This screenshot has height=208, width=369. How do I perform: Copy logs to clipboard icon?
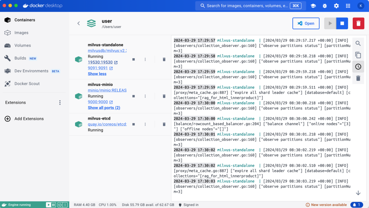tap(358, 55)
